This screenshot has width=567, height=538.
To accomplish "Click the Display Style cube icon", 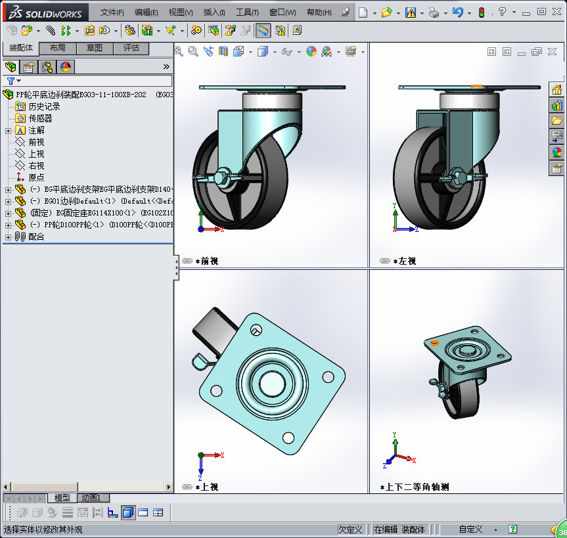I will click(x=263, y=52).
